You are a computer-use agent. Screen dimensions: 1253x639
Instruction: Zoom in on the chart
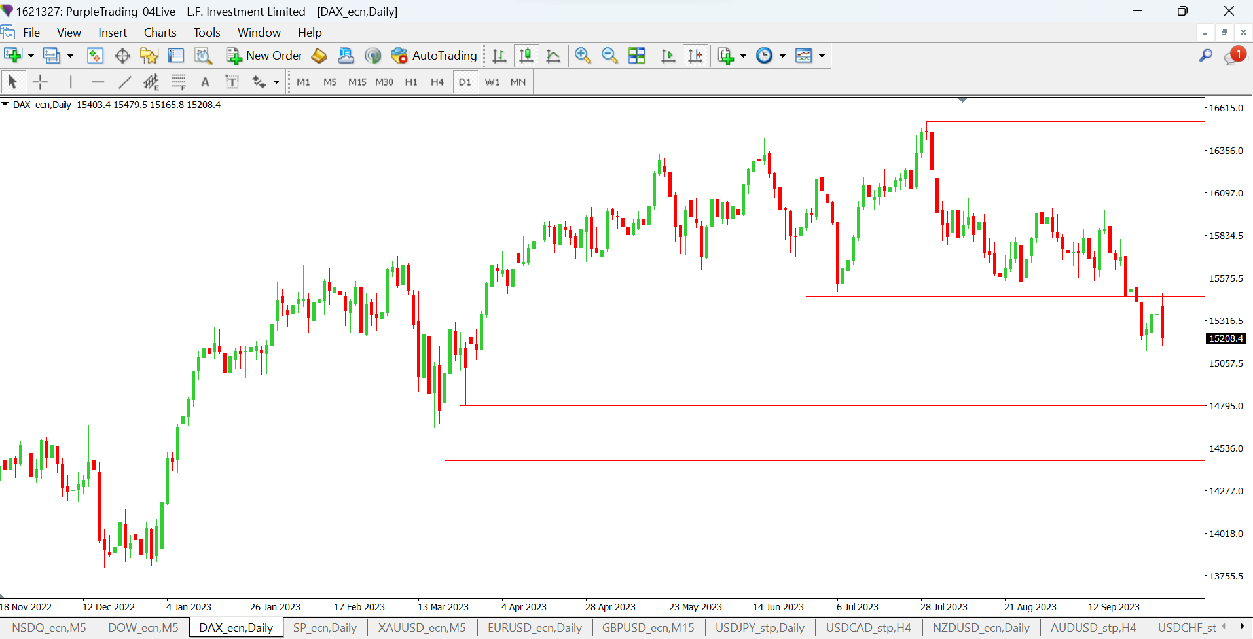click(583, 56)
